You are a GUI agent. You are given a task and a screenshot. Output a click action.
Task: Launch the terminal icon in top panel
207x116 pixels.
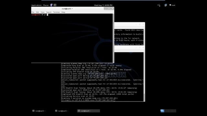[55, 5]
